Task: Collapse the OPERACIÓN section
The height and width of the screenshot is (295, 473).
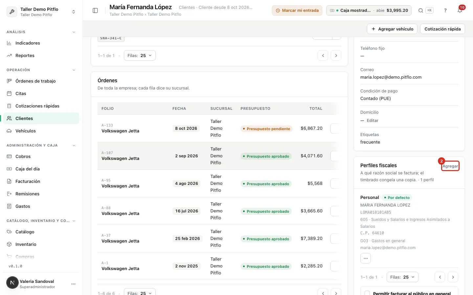Action: tap(74, 70)
